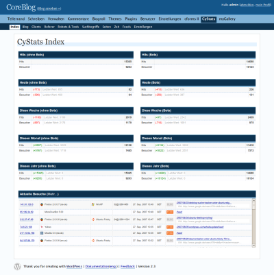Click the Blog ansehen link in header

49,9
